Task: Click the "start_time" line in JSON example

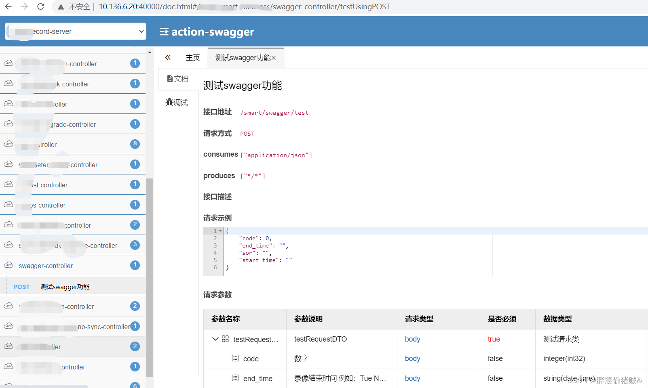Action: [265, 260]
